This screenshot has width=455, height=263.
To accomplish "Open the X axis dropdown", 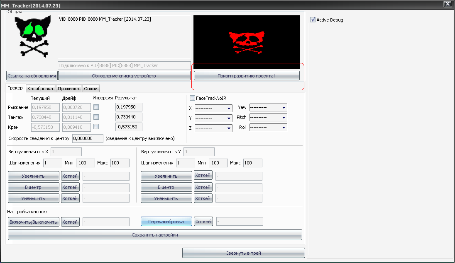I will pos(213,109).
